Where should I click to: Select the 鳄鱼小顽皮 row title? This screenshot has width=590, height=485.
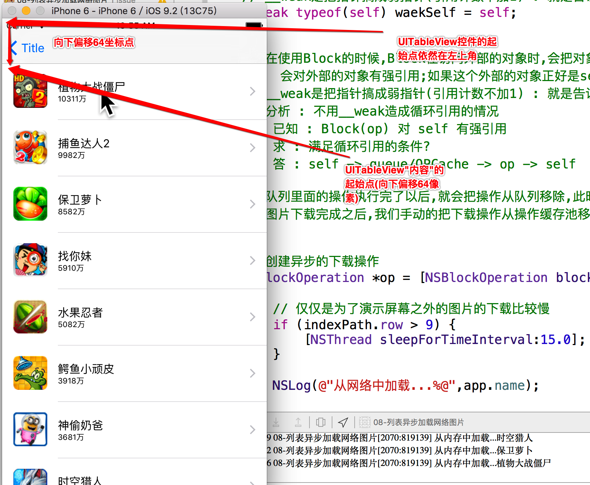point(86,369)
